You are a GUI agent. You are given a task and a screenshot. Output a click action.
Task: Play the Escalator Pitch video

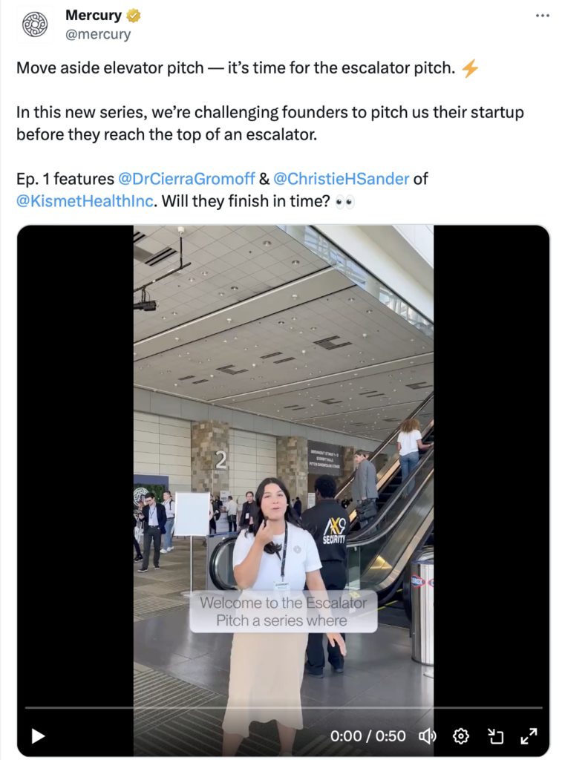[37, 736]
